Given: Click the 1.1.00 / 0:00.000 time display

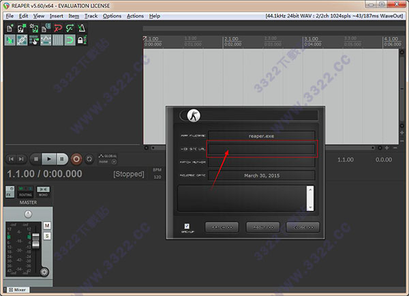Looking at the screenshot, I should 44,174.
